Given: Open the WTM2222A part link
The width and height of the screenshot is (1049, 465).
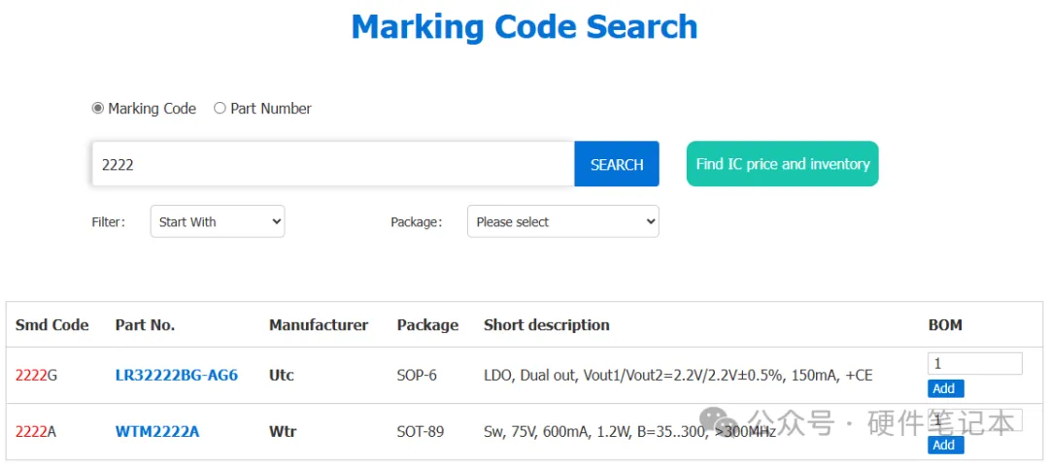Looking at the screenshot, I should [x=157, y=432].
